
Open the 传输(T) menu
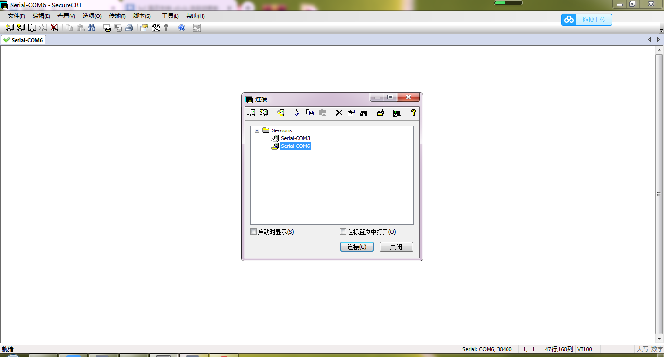pyautogui.click(x=117, y=16)
